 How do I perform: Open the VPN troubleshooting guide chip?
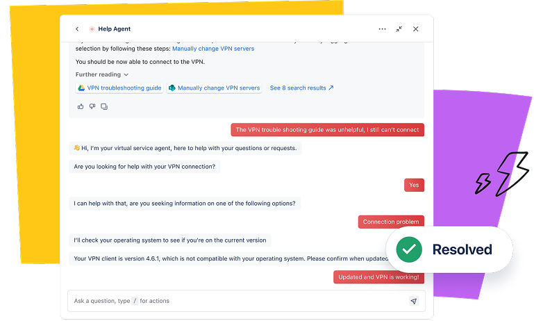tap(119, 88)
